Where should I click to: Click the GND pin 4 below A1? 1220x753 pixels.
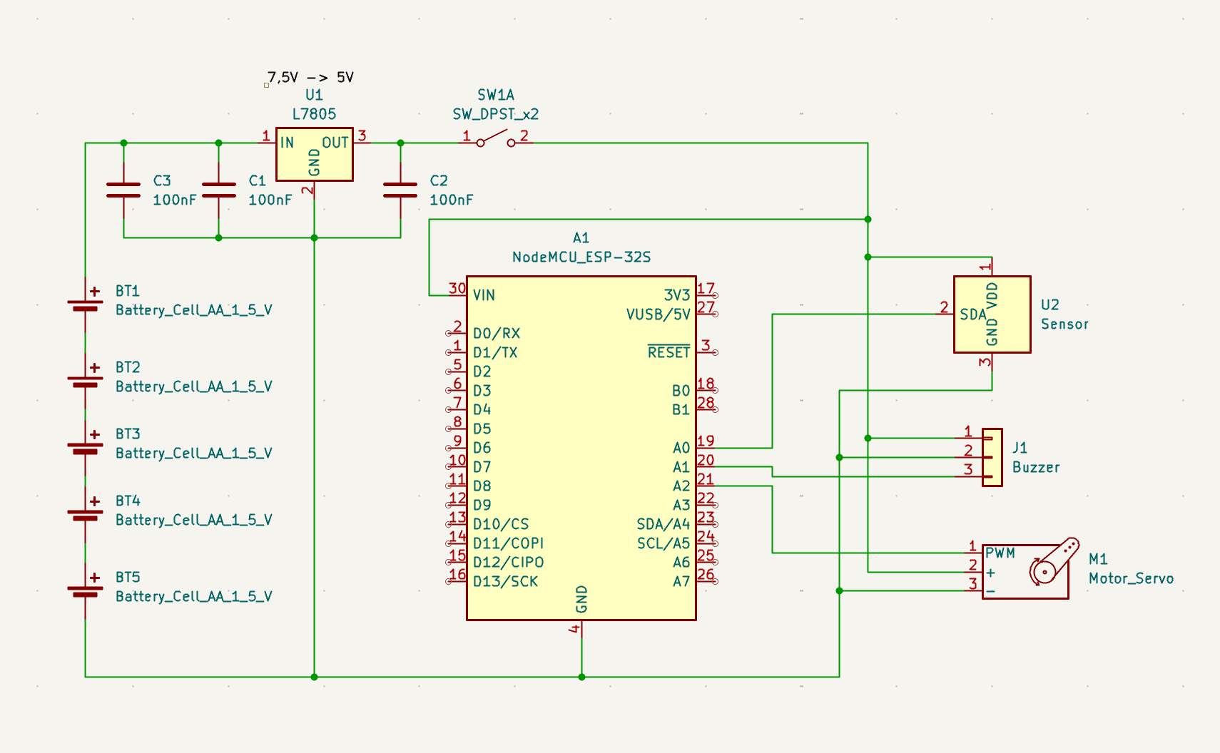[581, 630]
